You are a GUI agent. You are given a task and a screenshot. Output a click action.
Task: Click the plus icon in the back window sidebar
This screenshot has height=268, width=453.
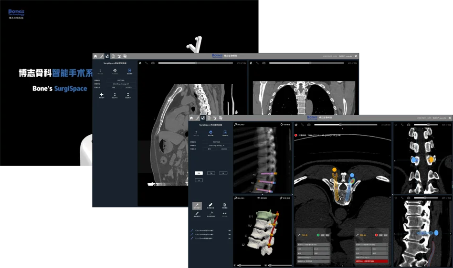click(101, 95)
